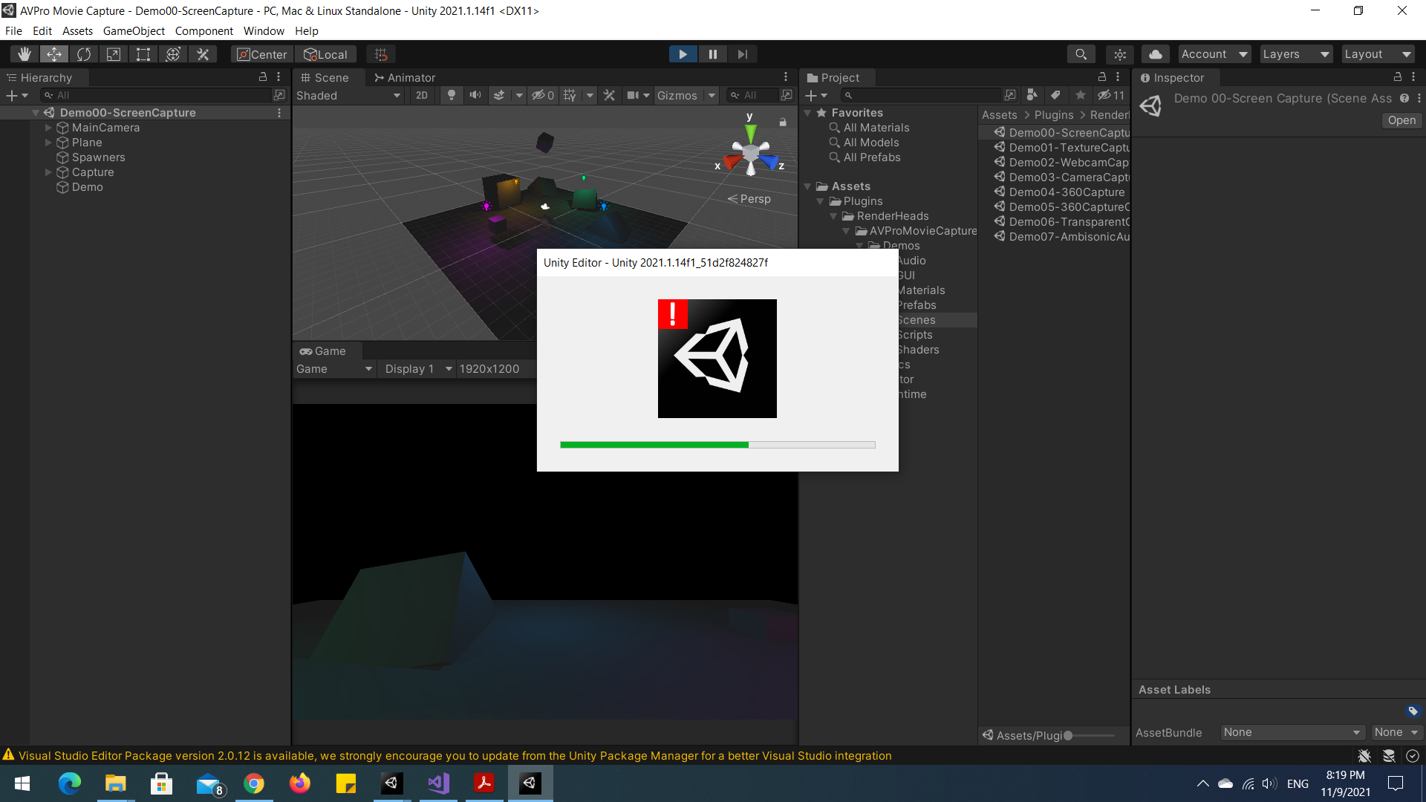
Task: Select the Rect Transform tool
Action: pos(143,53)
